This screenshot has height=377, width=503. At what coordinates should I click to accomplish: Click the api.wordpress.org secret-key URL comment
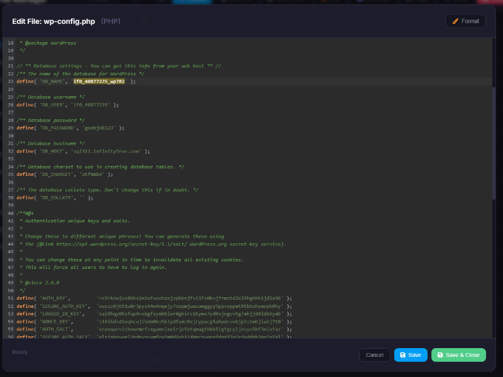(152, 244)
